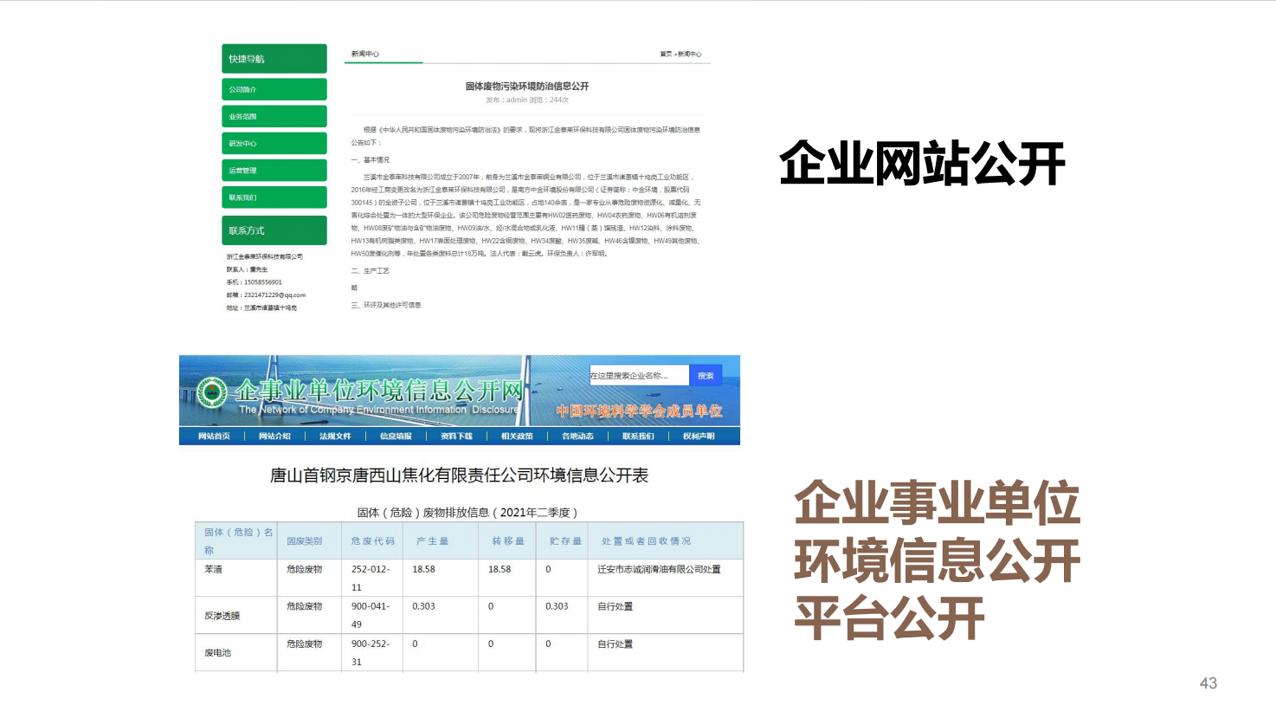
Task: Click the blue 搜索 search button
Action: click(706, 376)
